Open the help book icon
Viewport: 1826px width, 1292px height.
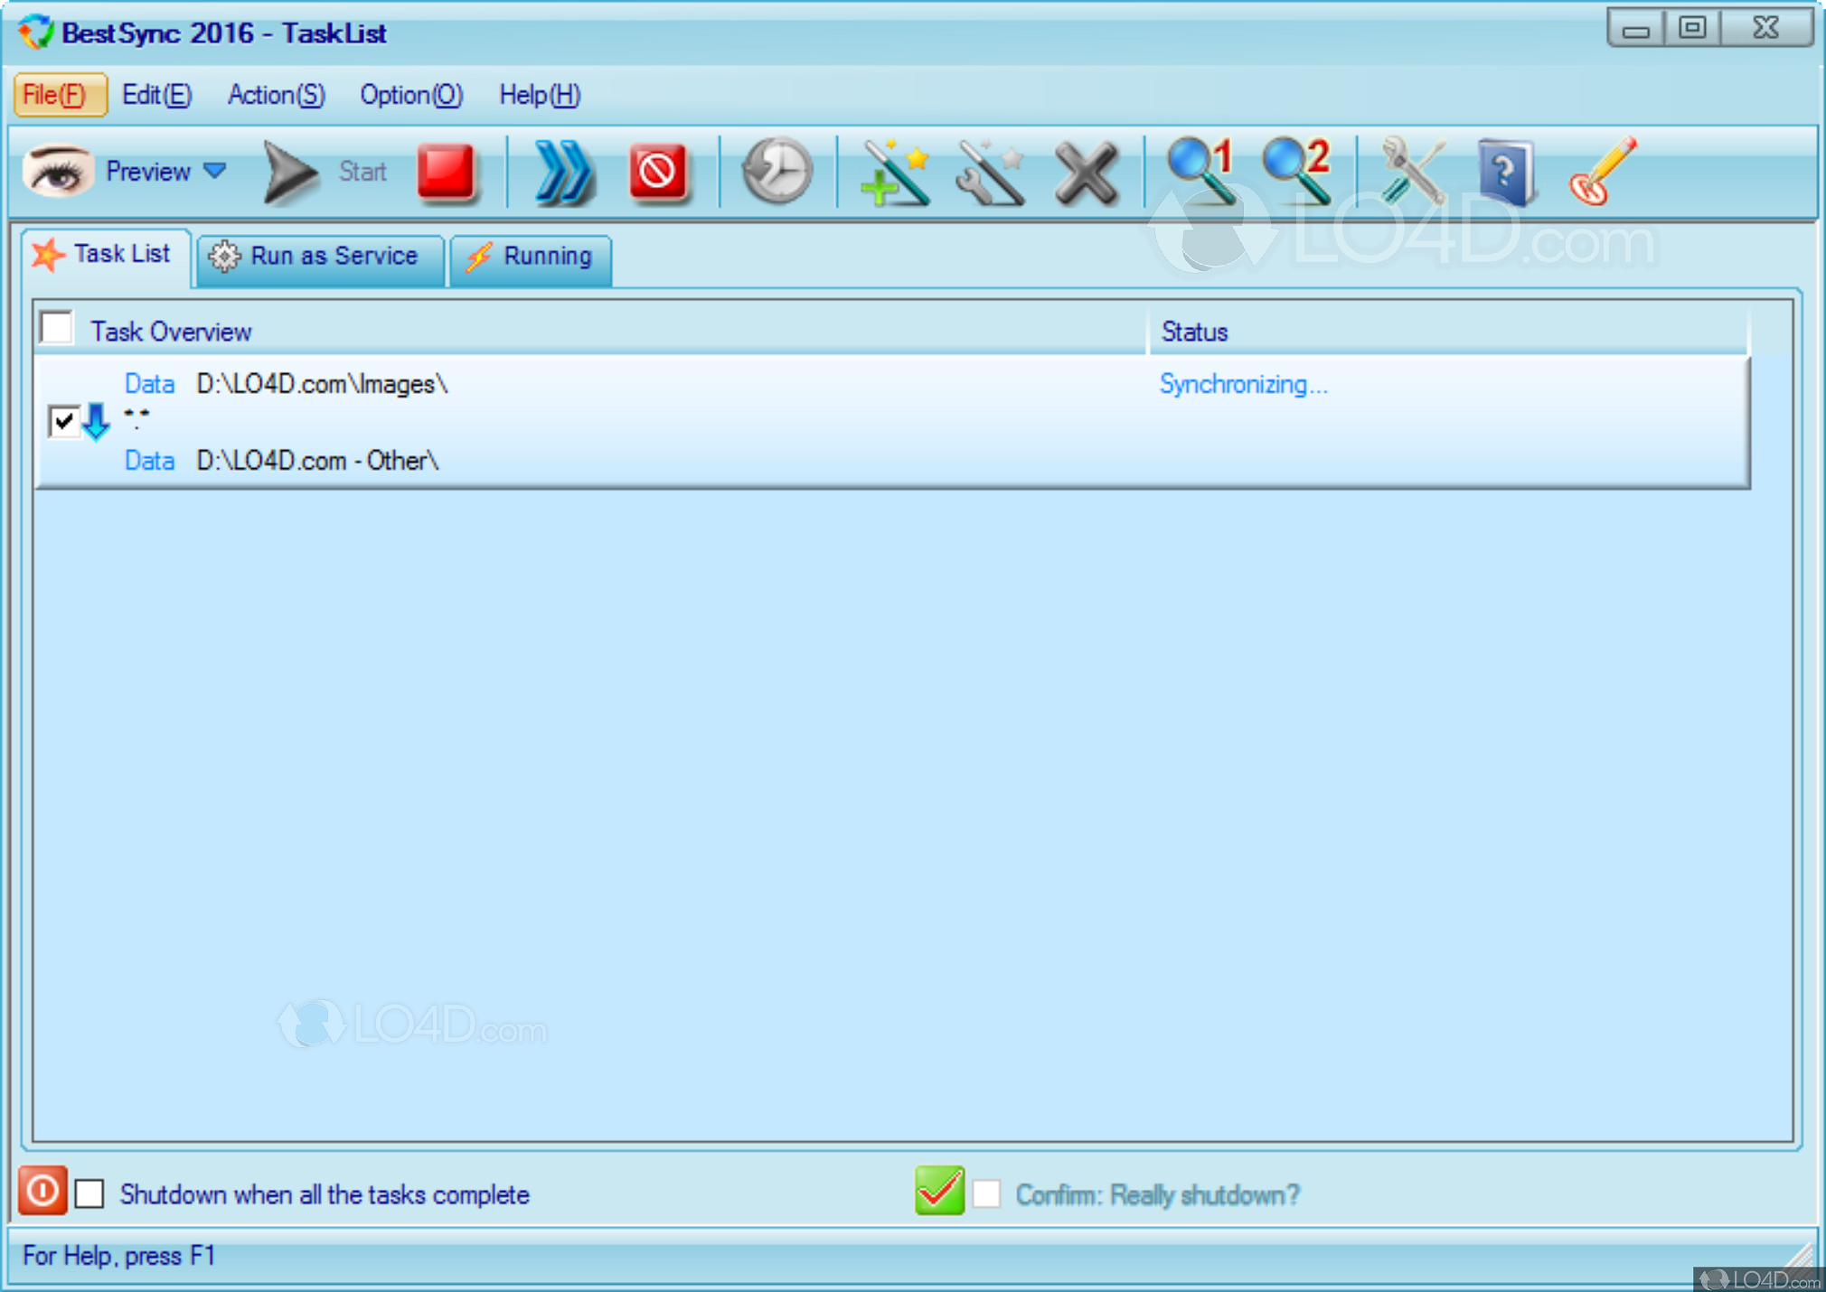pyautogui.click(x=1504, y=172)
